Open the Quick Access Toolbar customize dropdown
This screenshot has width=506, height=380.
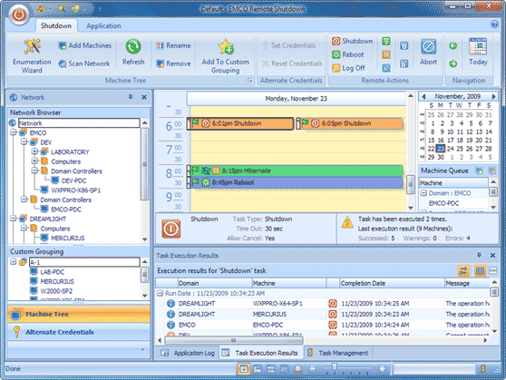[x=100, y=9]
